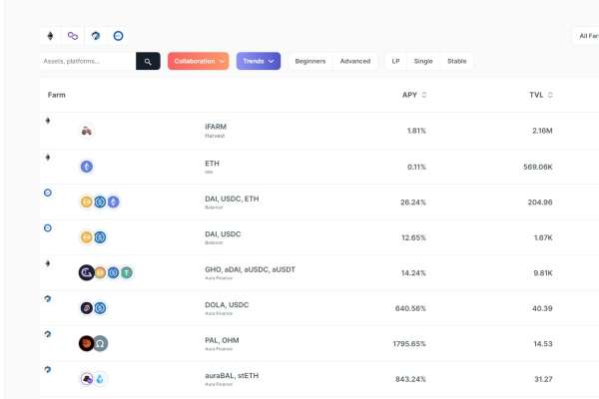This screenshot has width=599, height=399.
Task: Open the DAI, USDC farm
Action: coord(319,237)
